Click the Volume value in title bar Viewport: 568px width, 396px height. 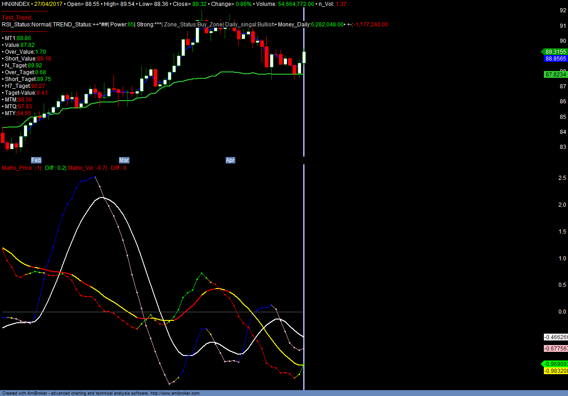[x=296, y=4]
